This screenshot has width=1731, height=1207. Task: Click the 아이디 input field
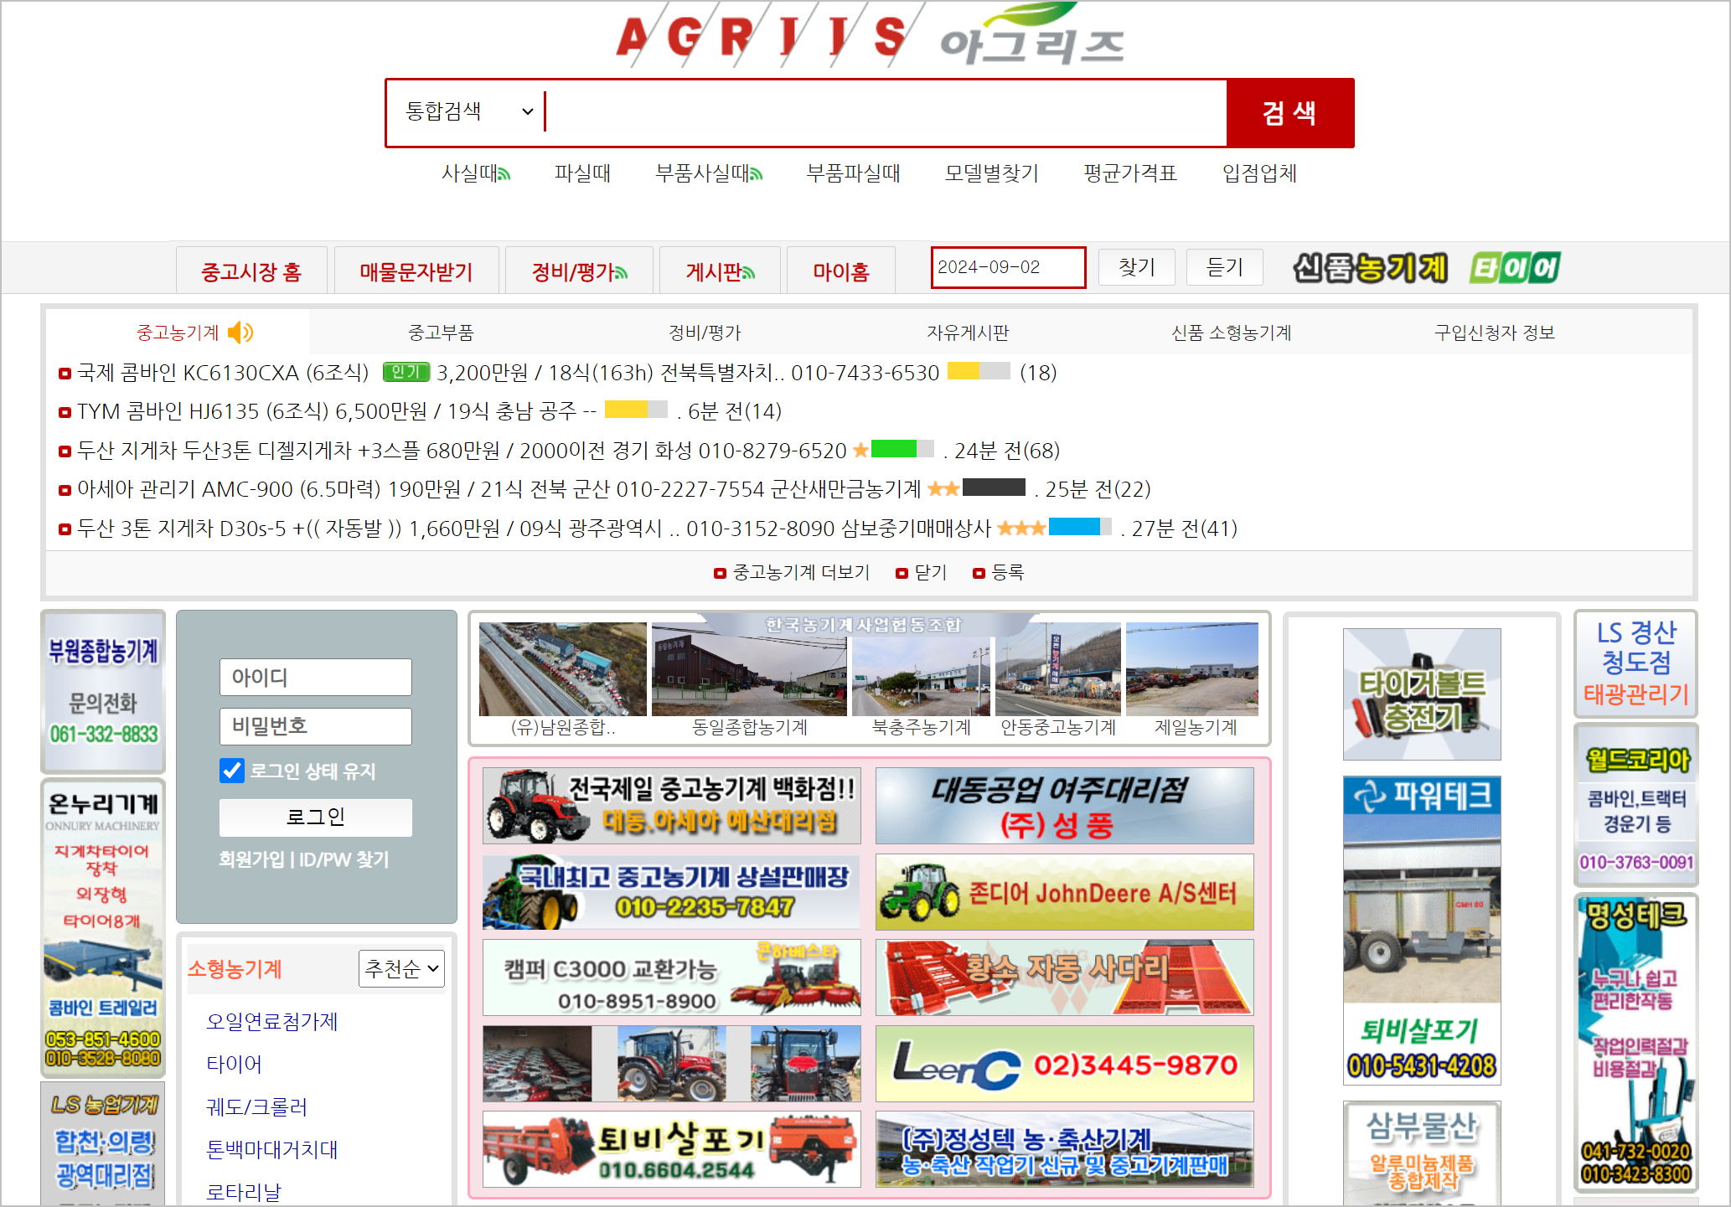(x=315, y=677)
